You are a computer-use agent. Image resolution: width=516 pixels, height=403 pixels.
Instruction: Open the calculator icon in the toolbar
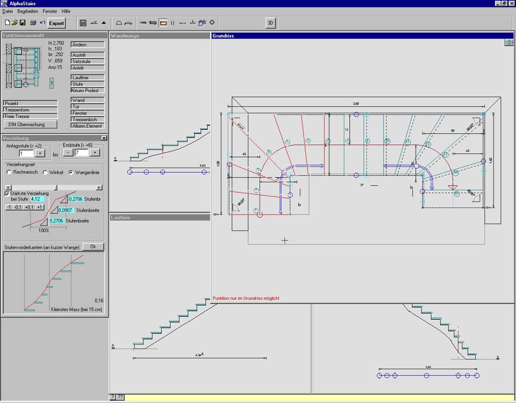coord(83,23)
